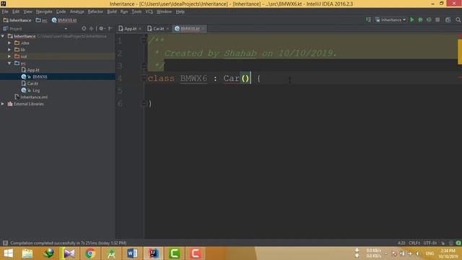
Task: Expand the .idea folder
Action: click(9, 43)
